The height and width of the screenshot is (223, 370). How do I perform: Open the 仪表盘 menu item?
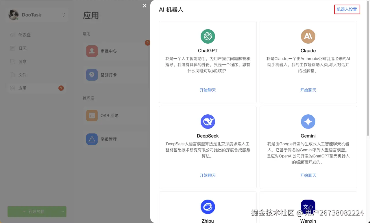pos(37,35)
